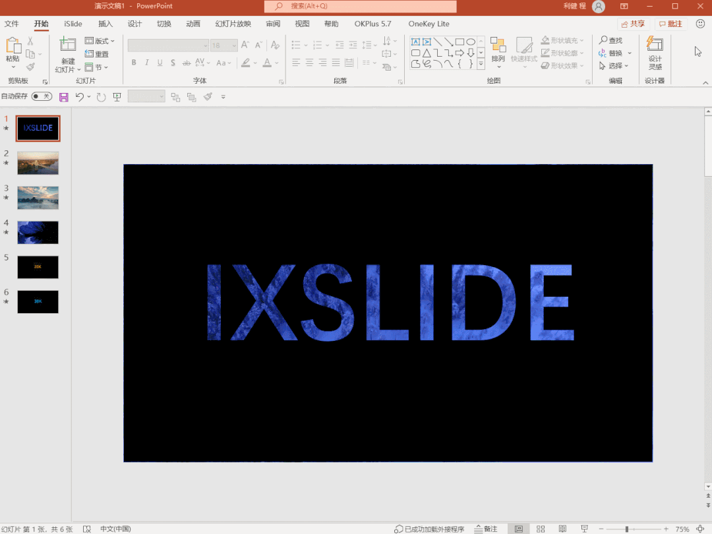
Task: Switch to Slide Sorter view
Action: pos(541,529)
